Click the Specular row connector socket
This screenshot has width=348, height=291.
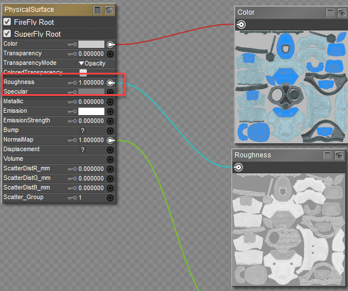click(110, 92)
